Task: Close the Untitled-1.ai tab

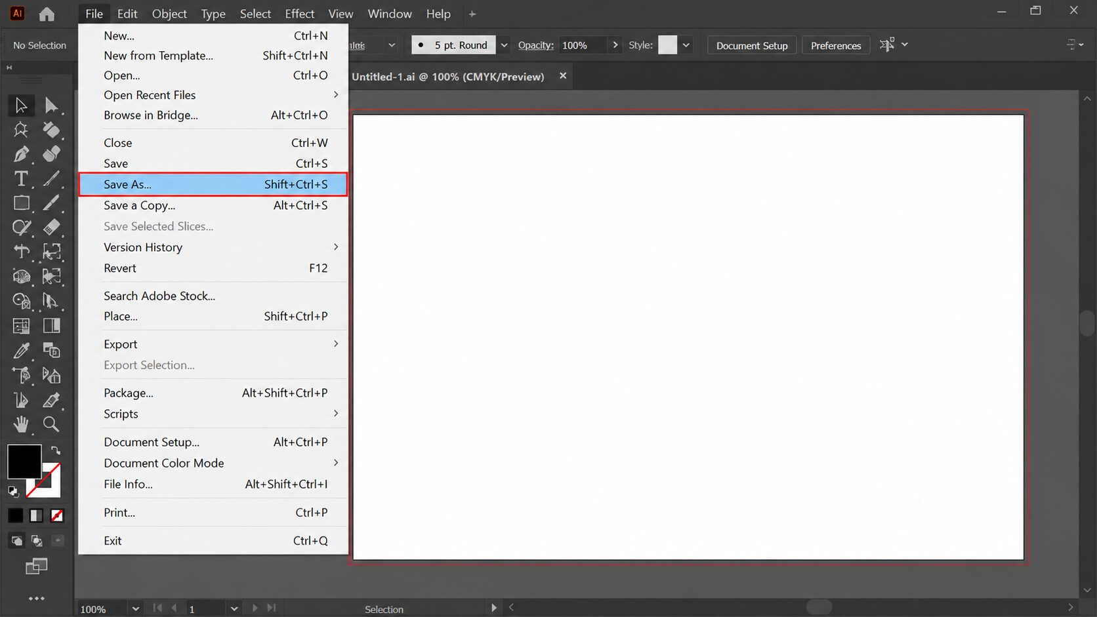Action: [x=563, y=76]
